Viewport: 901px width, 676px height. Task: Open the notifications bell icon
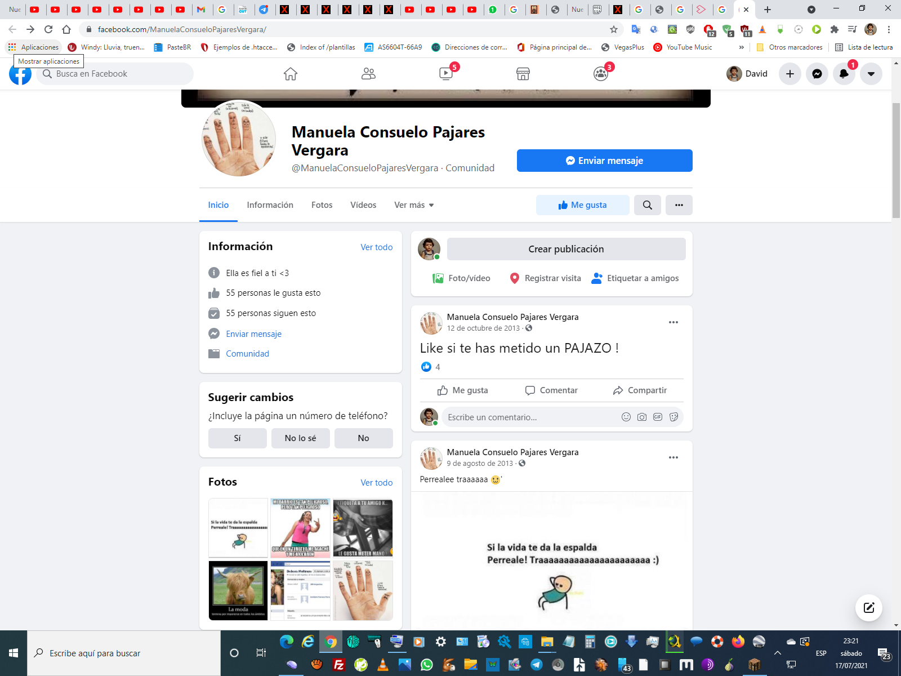(844, 74)
